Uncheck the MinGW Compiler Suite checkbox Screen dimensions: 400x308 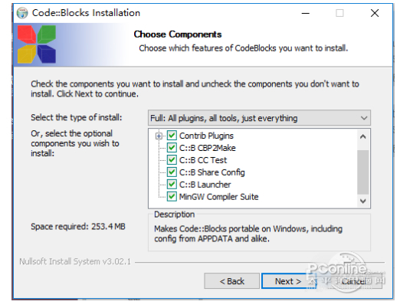click(172, 196)
